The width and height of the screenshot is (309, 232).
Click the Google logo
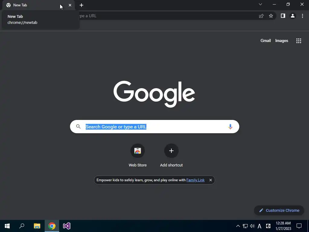point(154,94)
